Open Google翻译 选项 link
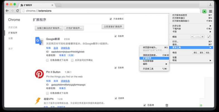The image size is (219, 112). [x=56, y=48]
